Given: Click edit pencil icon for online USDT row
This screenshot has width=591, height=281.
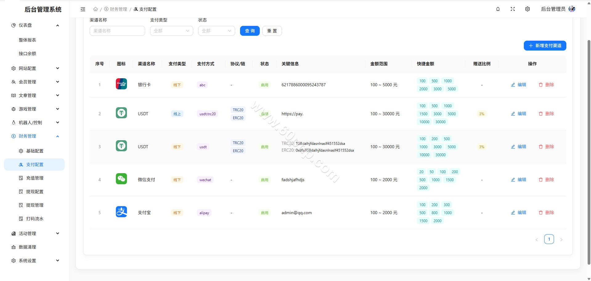Looking at the screenshot, I should (x=513, y=114).
